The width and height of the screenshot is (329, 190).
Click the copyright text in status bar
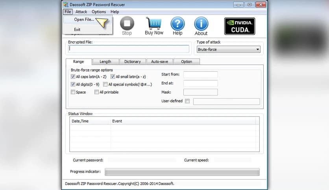click(120, 184)
